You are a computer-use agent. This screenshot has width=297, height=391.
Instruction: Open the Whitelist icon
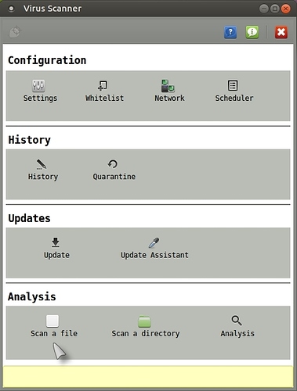pyautogui.click(x=103, y=85)
